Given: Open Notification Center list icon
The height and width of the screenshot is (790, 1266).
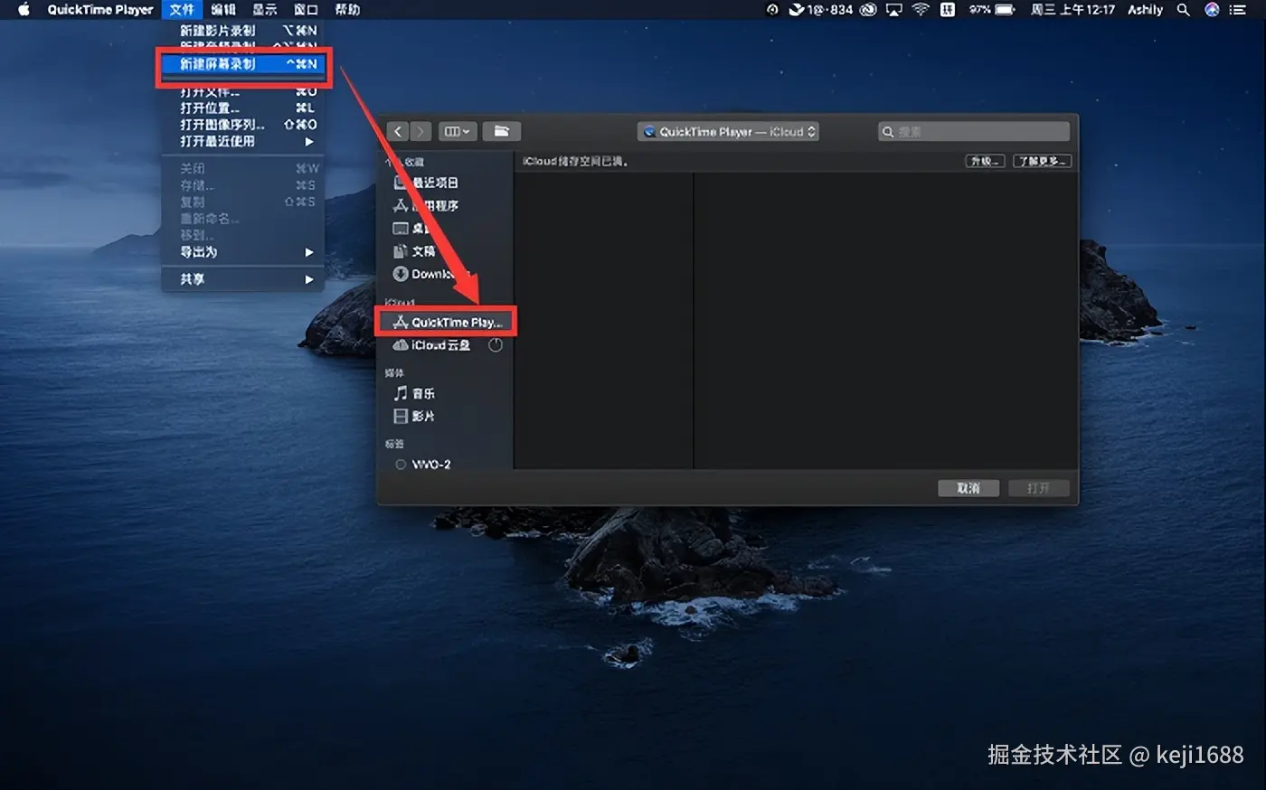Looking at the screenshot, I should [1238, 9].
